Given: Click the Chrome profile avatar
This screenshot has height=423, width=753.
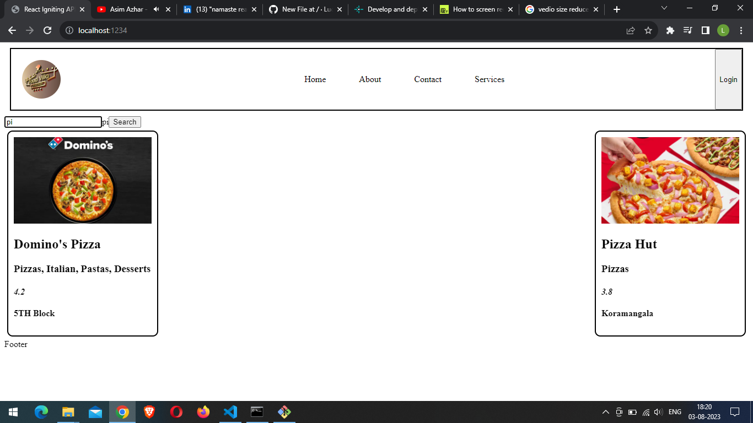Looking at the screenshot, I should point(724,30).
